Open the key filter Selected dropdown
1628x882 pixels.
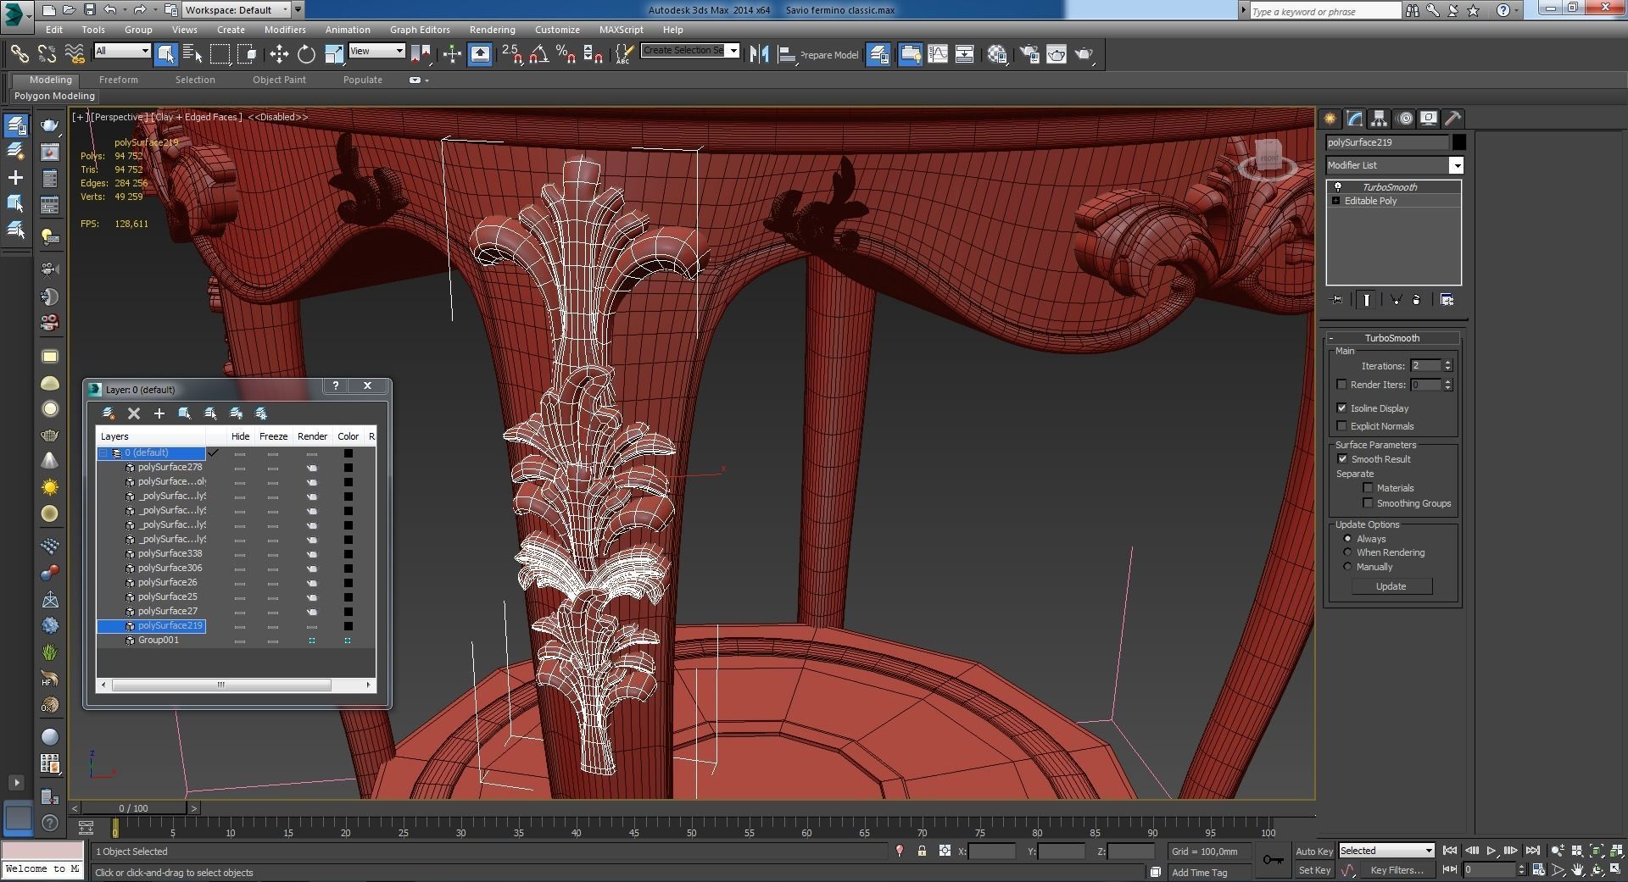coord(1386,851)
